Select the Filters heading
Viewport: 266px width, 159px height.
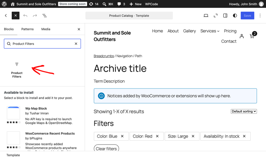point(104,124)
